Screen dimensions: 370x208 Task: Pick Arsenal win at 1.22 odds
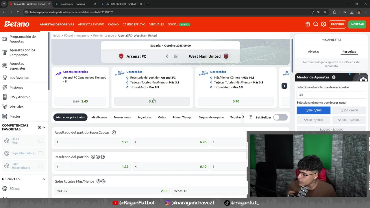coord(92,167)
